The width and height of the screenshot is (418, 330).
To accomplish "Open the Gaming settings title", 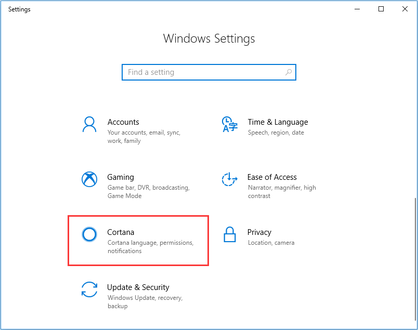I will point(121,177).
